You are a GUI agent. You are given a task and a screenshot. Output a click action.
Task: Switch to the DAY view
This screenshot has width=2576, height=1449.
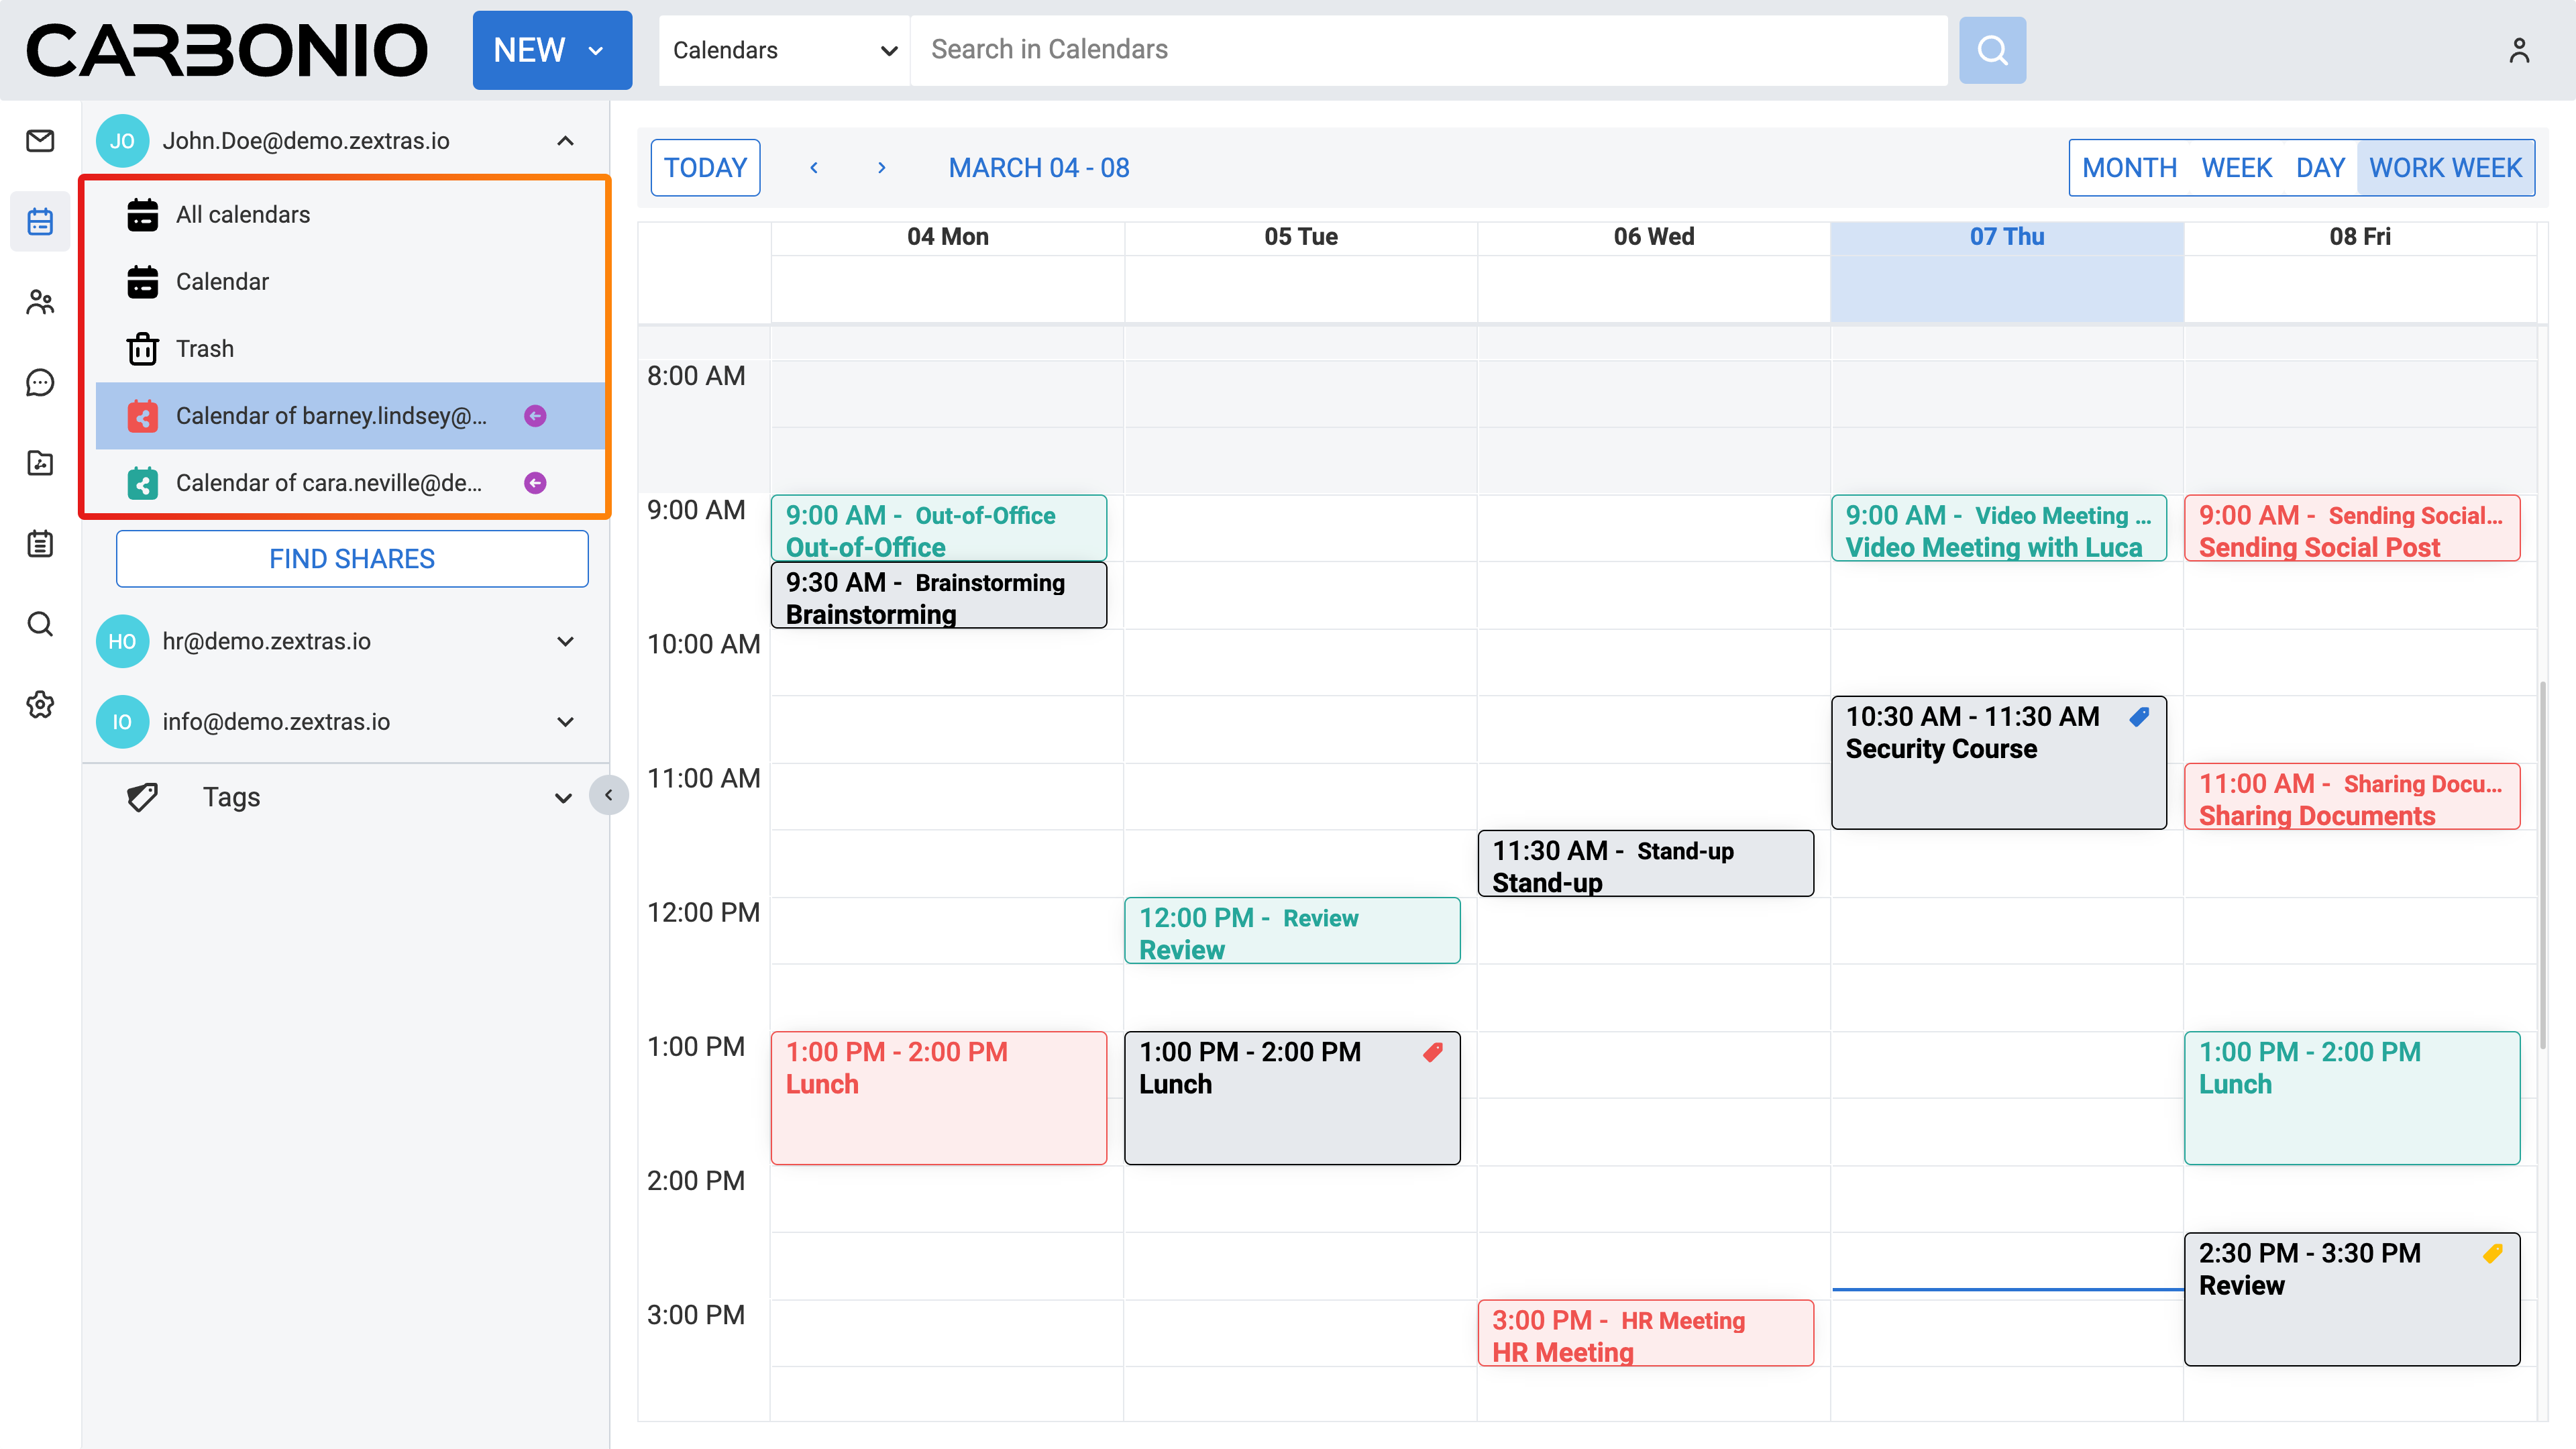coord(2320,168)
